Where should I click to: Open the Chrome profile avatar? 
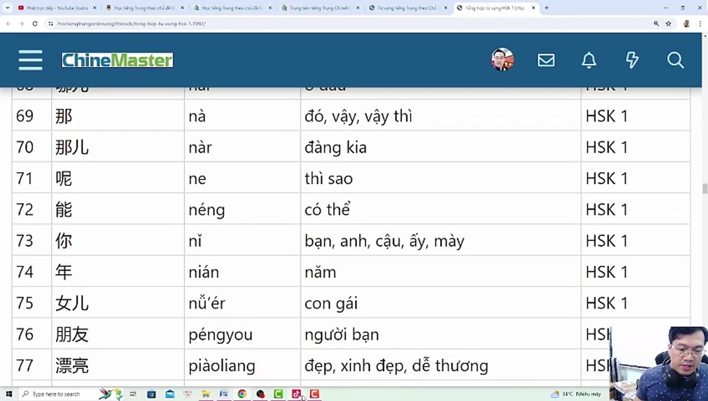click(687, 24)
